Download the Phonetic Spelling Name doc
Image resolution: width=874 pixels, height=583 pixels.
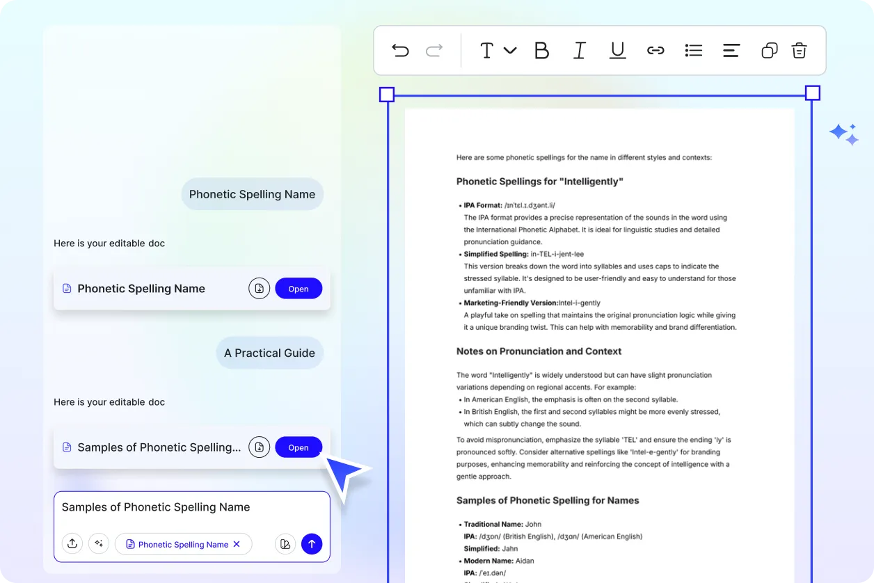tap(259, 289)
